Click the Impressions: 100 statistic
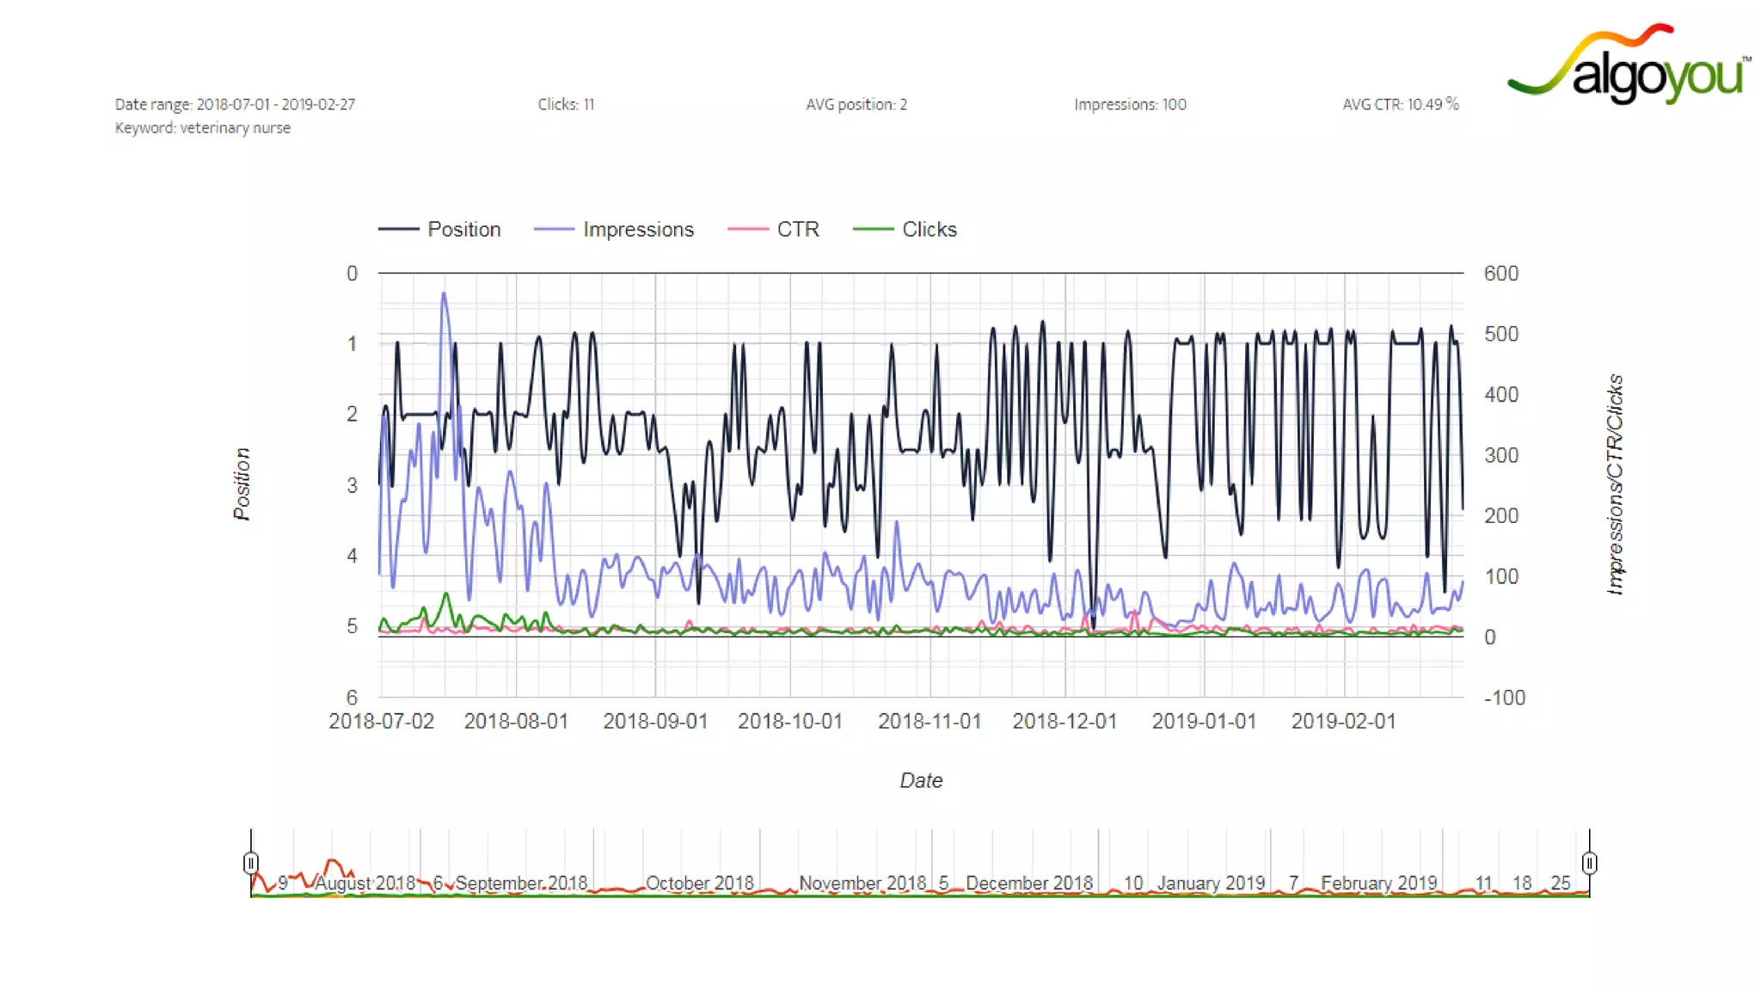The image size is (1761, 991). 1130,104
